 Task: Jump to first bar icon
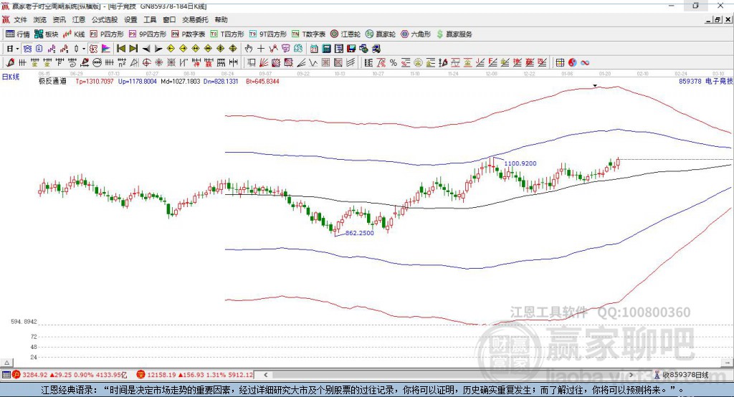(121, 49)
